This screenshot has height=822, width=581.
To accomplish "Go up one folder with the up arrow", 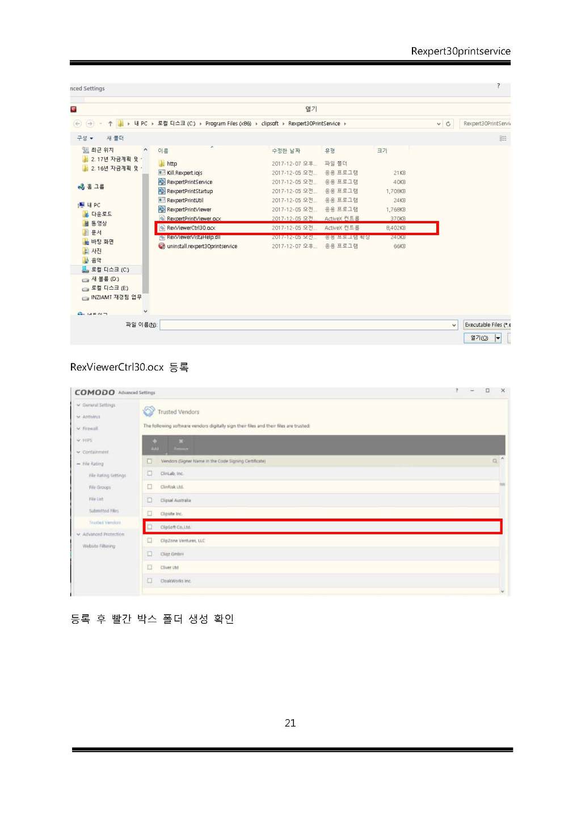I will 110,124.
